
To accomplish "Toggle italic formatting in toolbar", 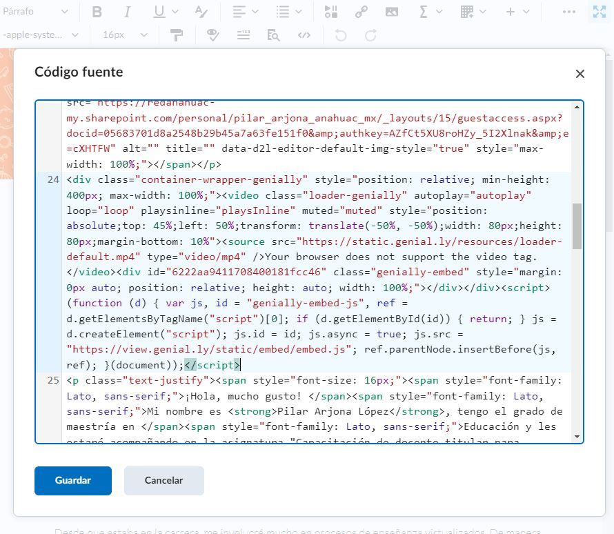I will 128,12.
